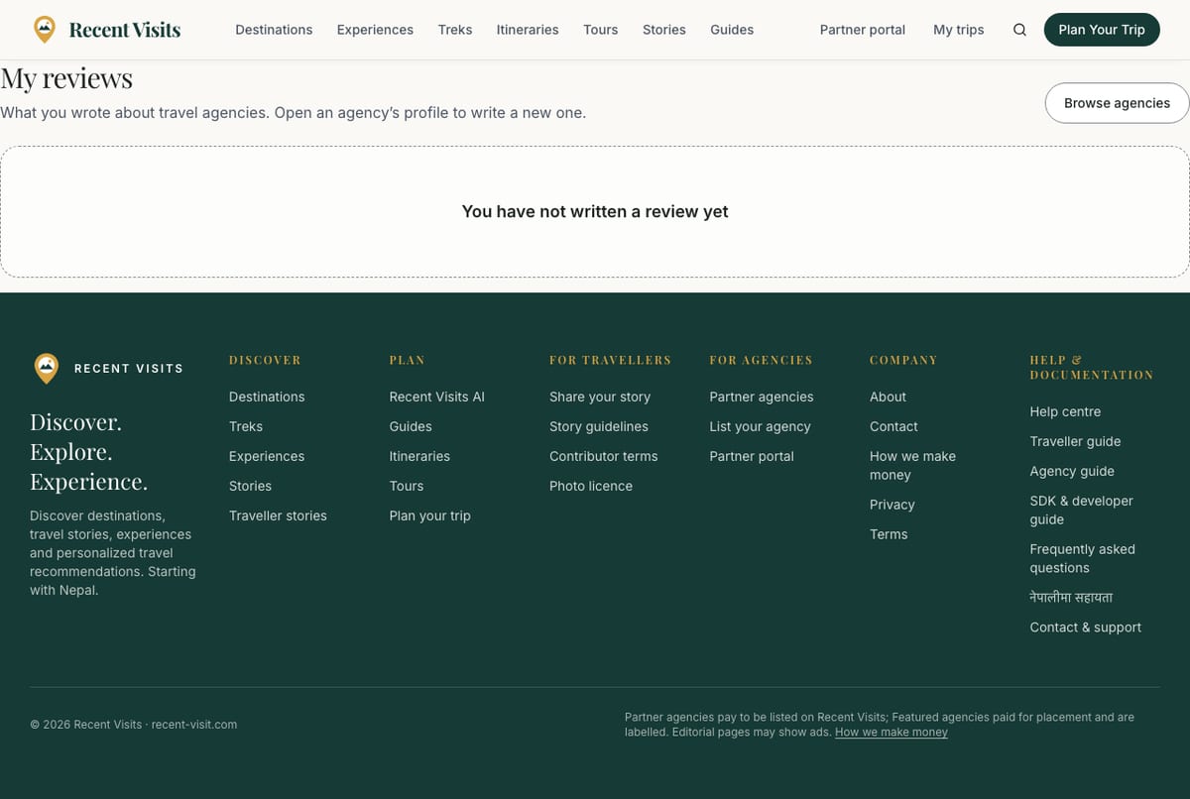The height and width of the screenshot is (799, 1190).
Task: Go to Treks in top navigation
Action: click(455, 30)
